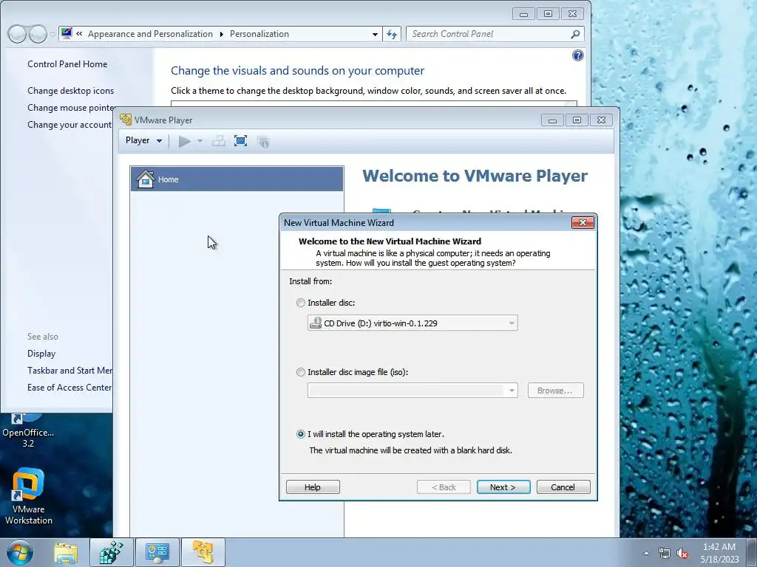Open the Windows Start orb
The image size is (757, 567).
click(x=20, y=552)
